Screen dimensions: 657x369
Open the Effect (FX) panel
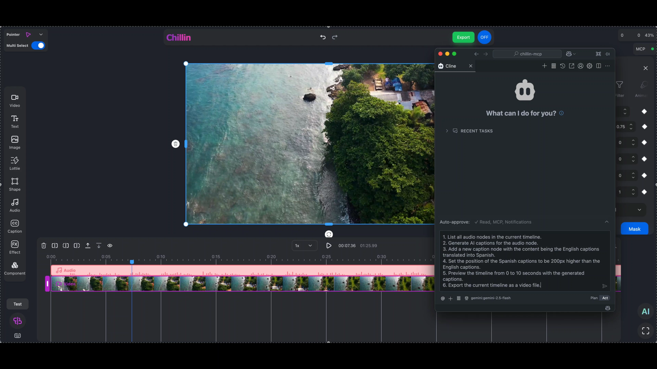tap(15, 247)
